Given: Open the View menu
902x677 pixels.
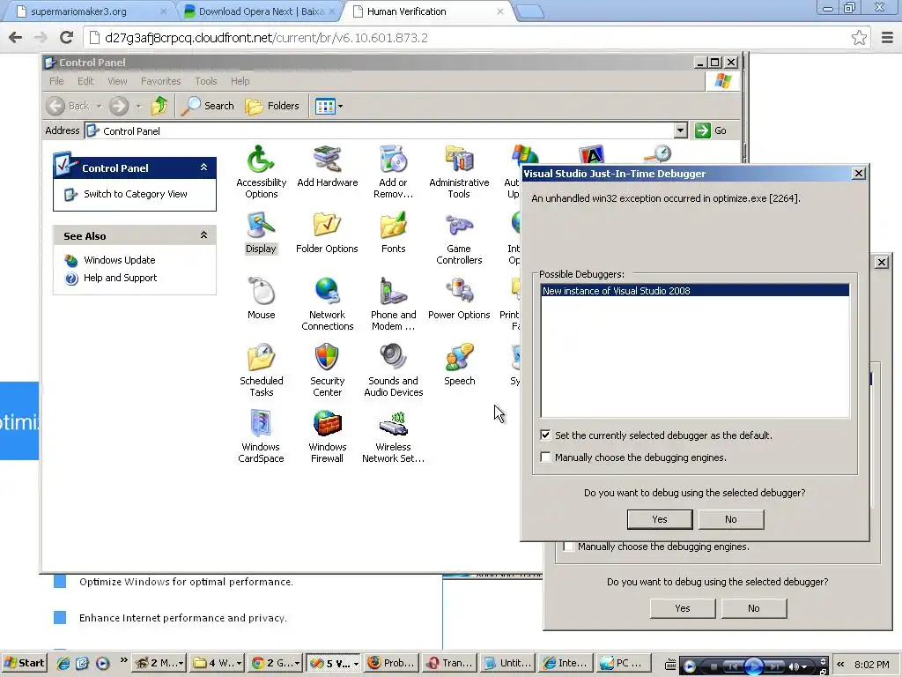Looking at the screenshot, I should pyautogui.click(x=117, y=81).
